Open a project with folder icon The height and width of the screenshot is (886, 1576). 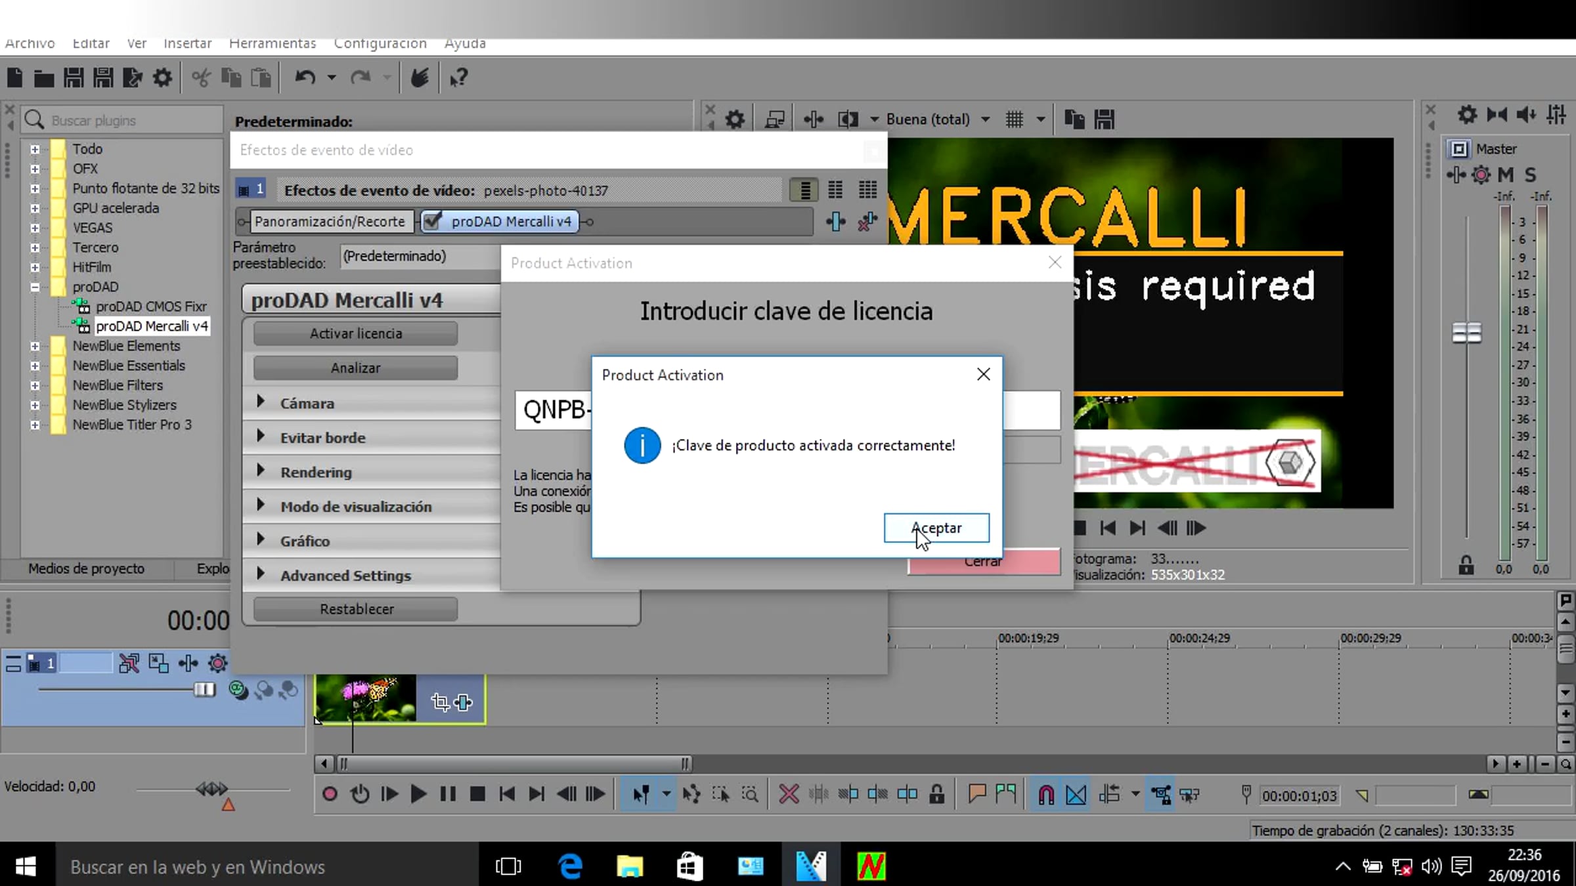[44, 79]
